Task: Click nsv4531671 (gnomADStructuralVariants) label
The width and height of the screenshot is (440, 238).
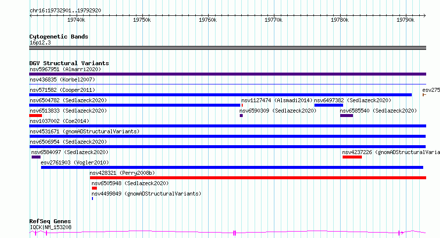Action: click(x=85, y=131)
